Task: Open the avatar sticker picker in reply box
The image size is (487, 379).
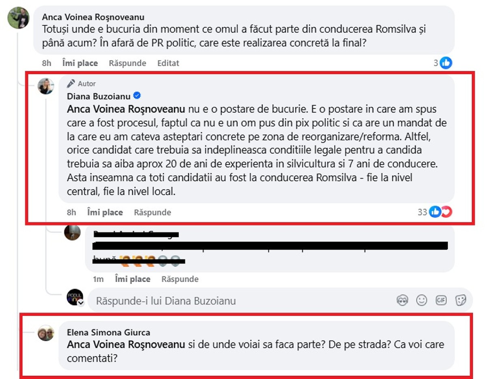Action: [x=402, y=301]
